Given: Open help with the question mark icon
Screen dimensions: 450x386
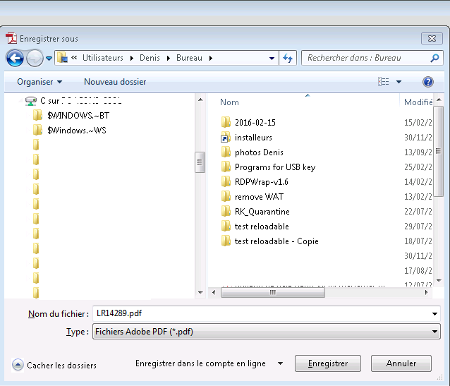Looking at the screenshot, I should coord(427,82).
